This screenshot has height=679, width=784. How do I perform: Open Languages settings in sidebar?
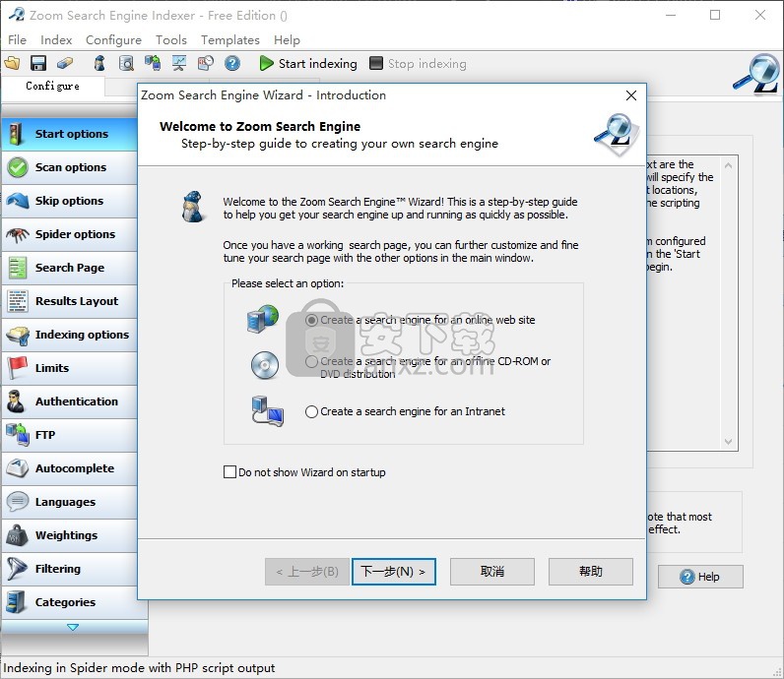pyautogui.click(x=70, y=502)
